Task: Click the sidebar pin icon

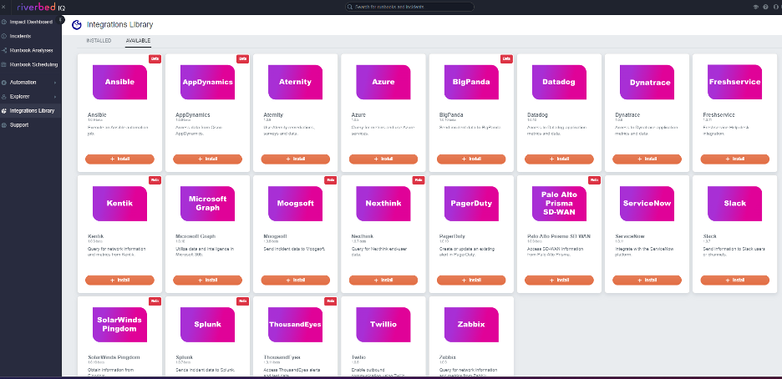Action: (x=61, y=20)
